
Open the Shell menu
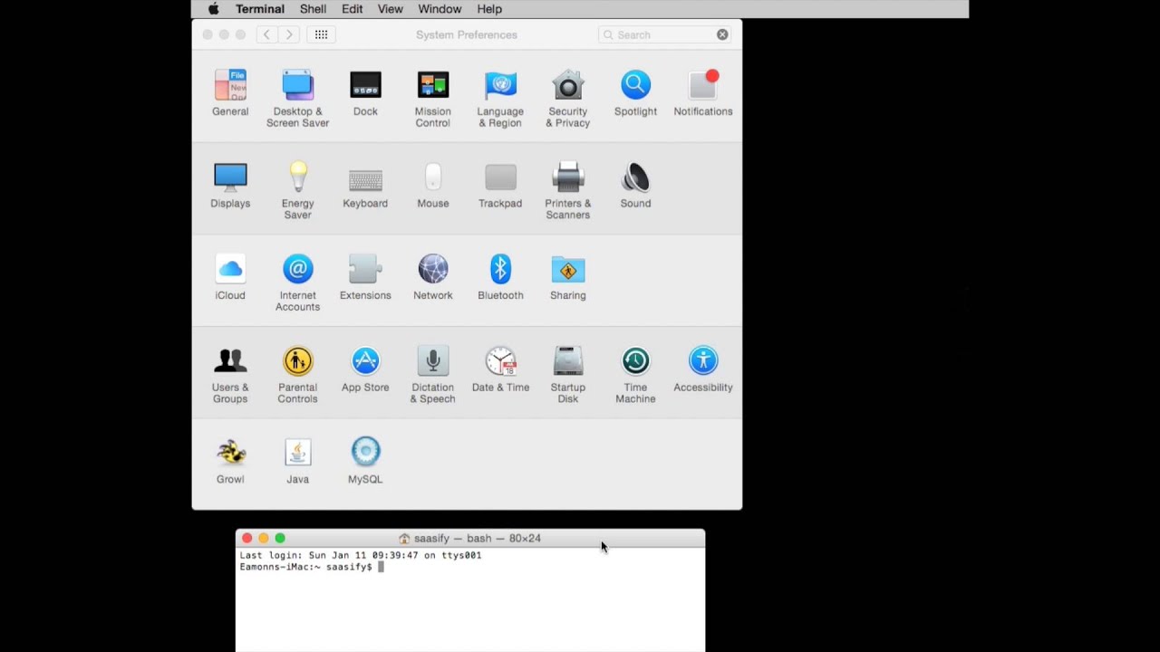click(313, 9)
